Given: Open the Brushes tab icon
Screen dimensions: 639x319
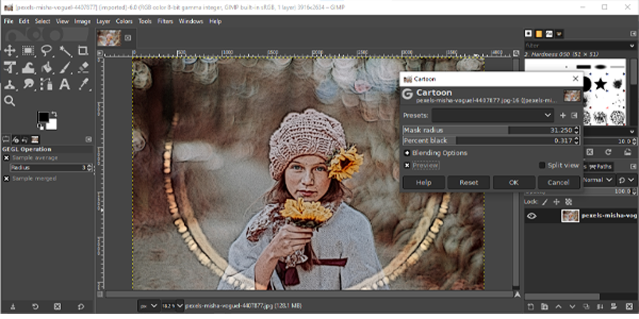Looking at the screenshot, I should click(529, 33).
